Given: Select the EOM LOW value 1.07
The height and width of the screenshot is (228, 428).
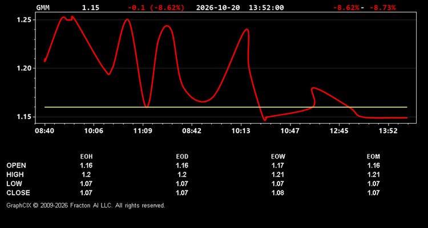Looking at the screenshot, I should pyautogui.click(x=373, y=184).
